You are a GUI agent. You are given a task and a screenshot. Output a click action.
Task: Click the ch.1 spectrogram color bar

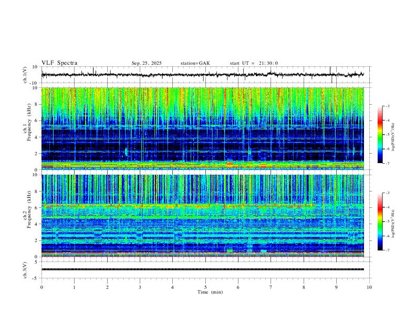coord(380,135)
